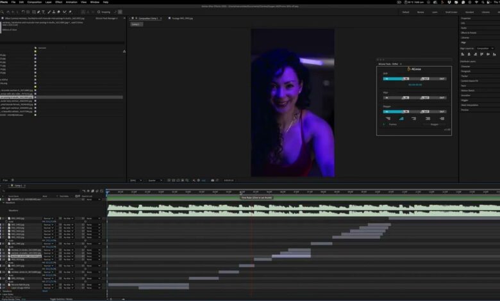Choose the highlighted blue stagger ramp icon

(401, 118)
